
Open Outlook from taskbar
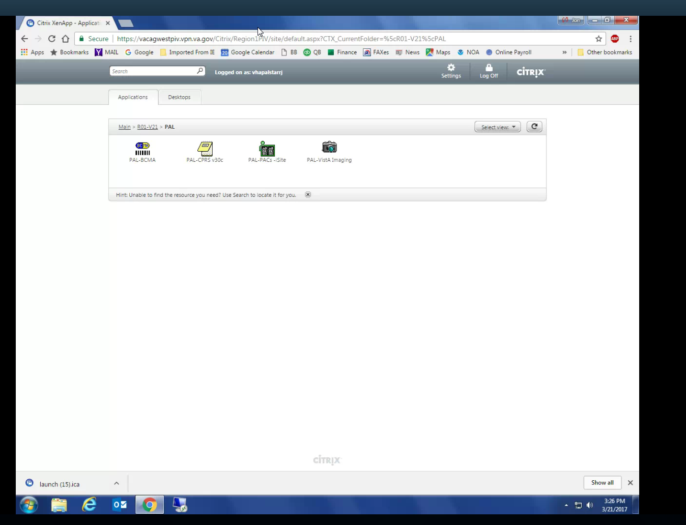[x=120, y=505]
